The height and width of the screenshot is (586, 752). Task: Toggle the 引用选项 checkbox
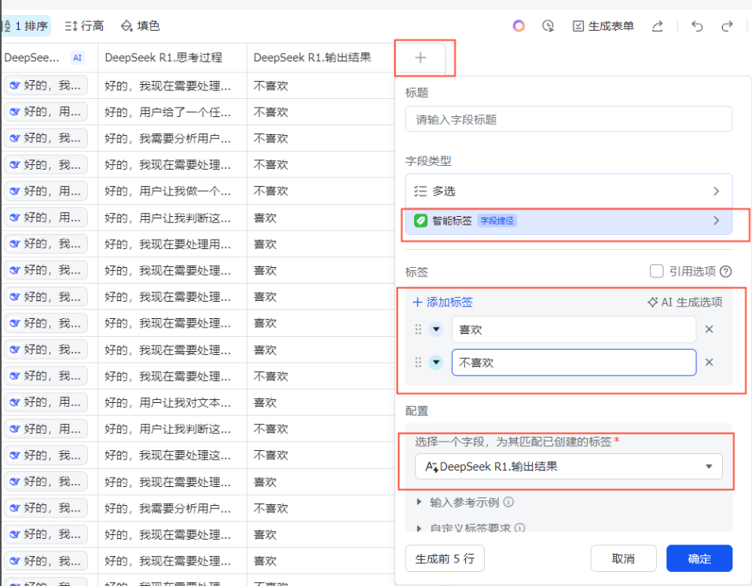click(656, 271)
